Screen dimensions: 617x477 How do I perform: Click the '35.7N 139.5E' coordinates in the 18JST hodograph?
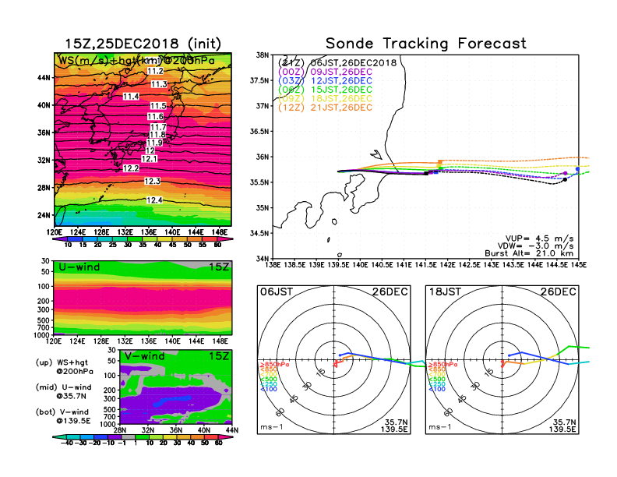[562, 426]
